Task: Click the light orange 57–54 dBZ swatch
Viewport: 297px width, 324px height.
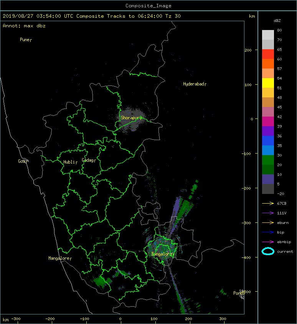Action: tap(268, 73)
